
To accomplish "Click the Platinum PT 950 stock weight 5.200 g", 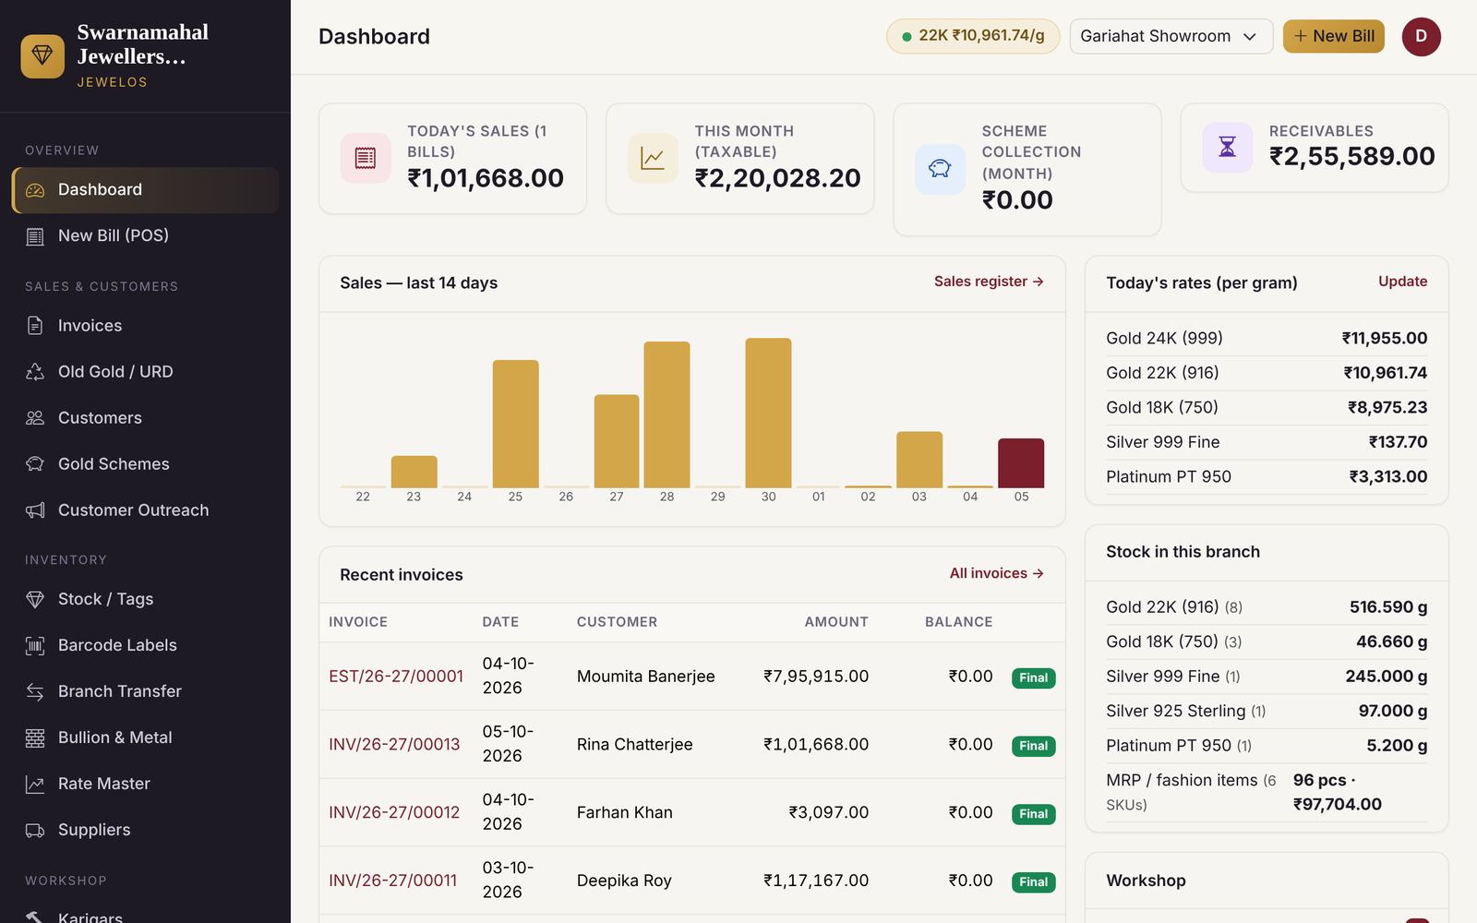I will (1397, 746).
